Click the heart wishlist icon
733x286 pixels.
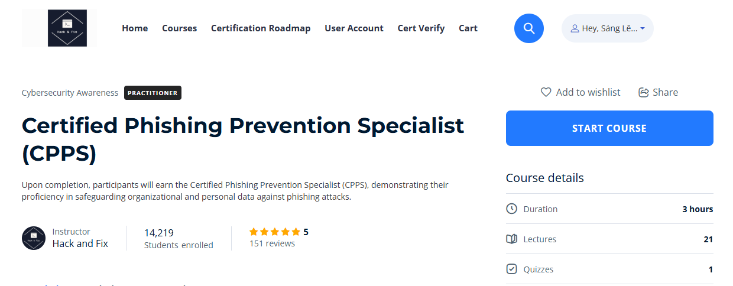546,92
